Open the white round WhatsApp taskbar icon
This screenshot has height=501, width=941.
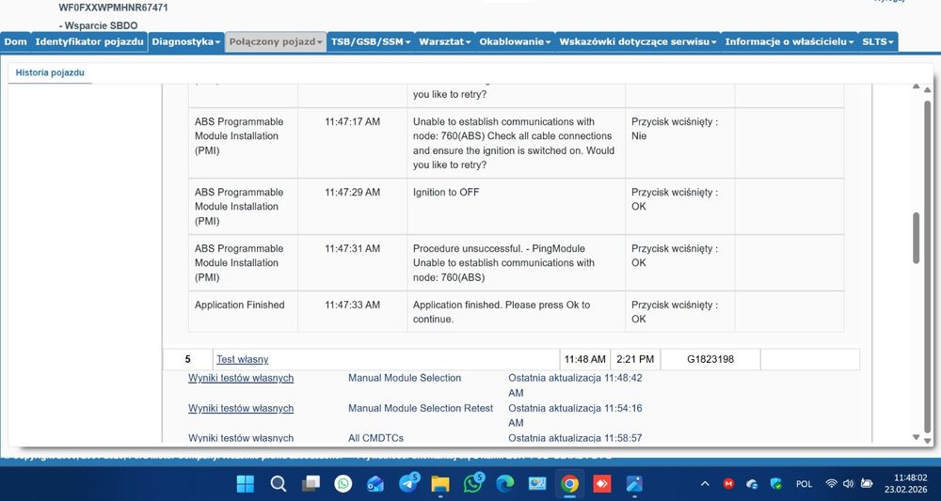(343, 484)
